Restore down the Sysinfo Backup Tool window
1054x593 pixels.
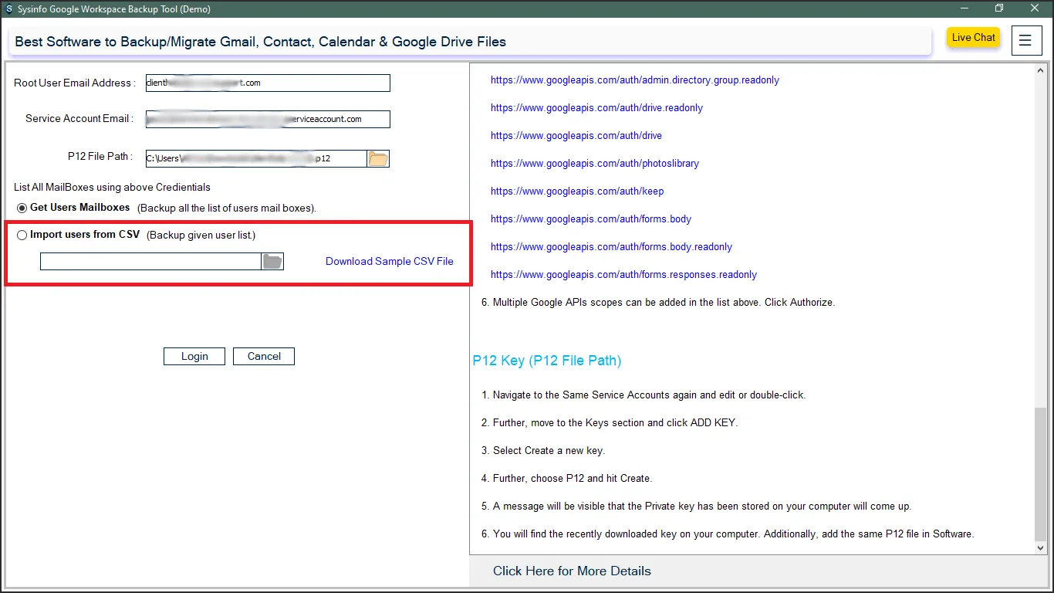pyautogui.click(x=999, y=8)
